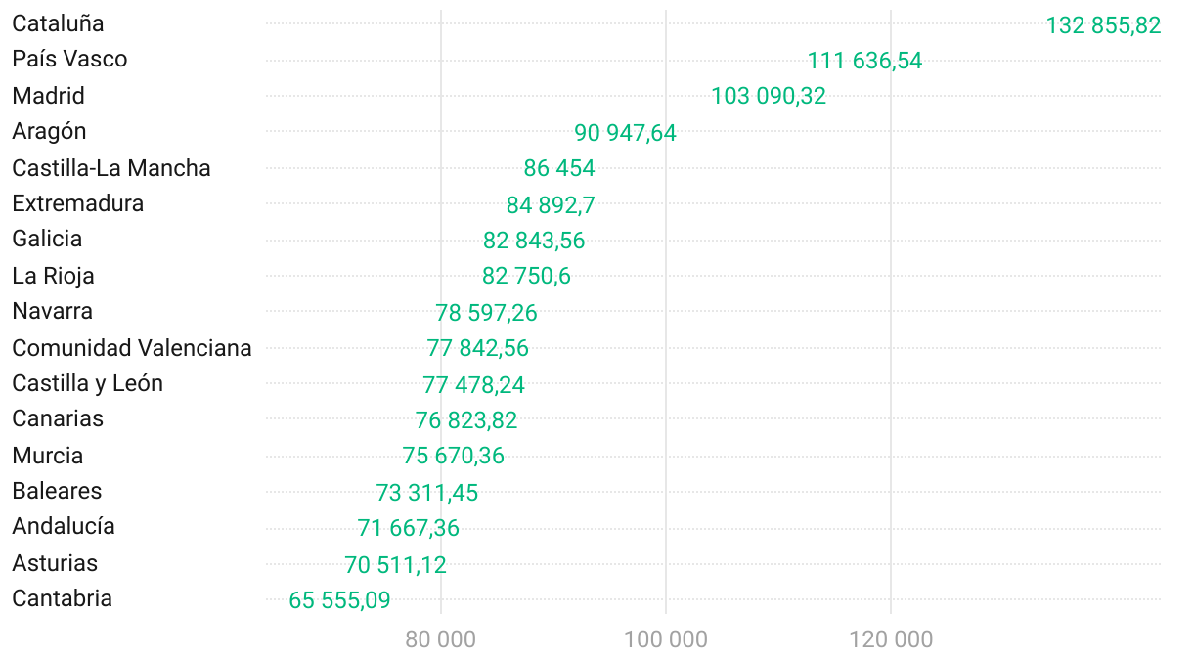Click the Murcia value 75 670,36
Image resolution: width=1193 pixels, height=659 pixels.
pyautogui.click(x=454, y=456)
